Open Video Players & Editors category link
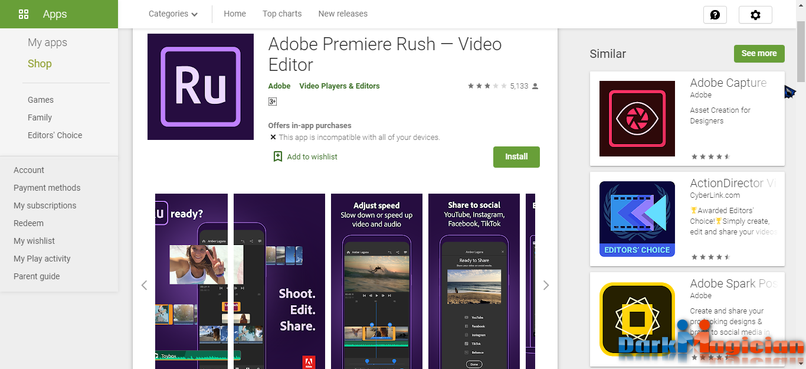This screenshot has width=806, height=369. pyautogui.click(x=339, y=86)
